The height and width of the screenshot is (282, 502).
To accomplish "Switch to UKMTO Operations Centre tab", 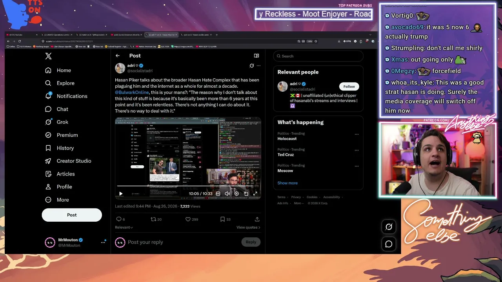I will point(57,35).
